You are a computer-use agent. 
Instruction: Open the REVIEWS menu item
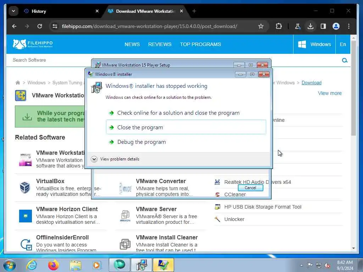(x=160, y=44)
